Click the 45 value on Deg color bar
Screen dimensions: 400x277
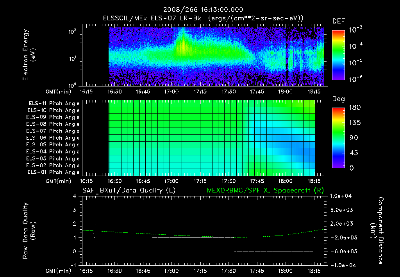coord(354,153)
